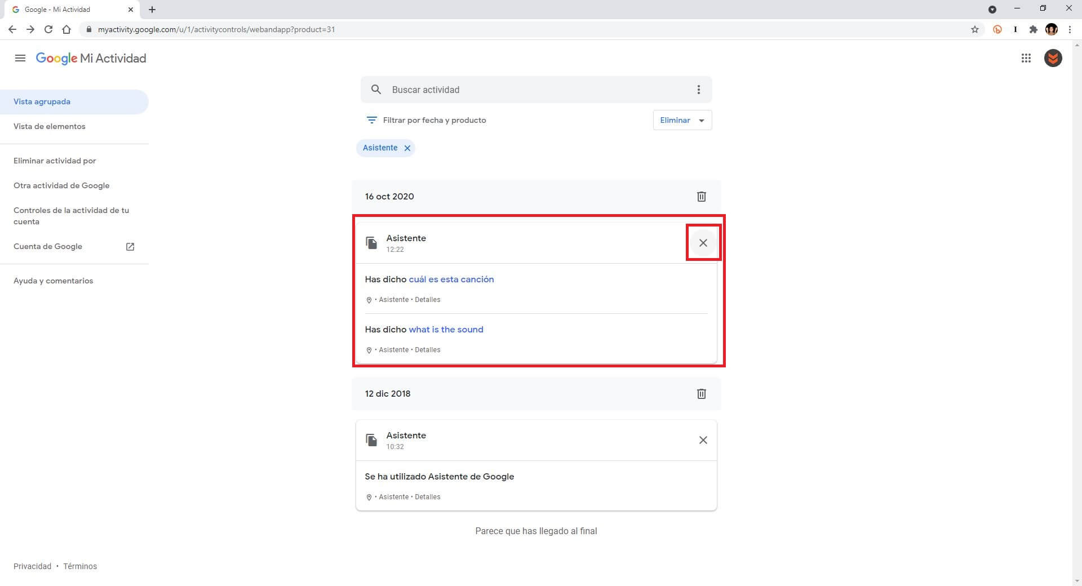This screenshot has height=586, width=1082.
Task: Open Filtrar por fecha y producto
Action: pyautogui.click(x=426, y=120)
